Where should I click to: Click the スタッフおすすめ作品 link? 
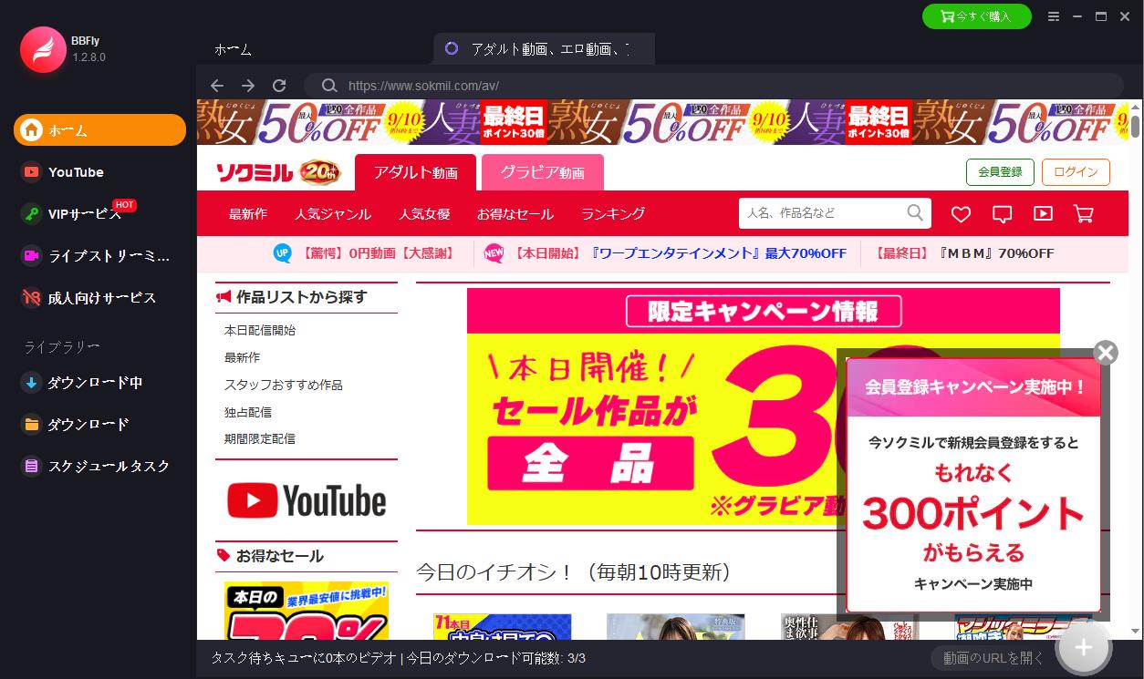coord(284,385)
